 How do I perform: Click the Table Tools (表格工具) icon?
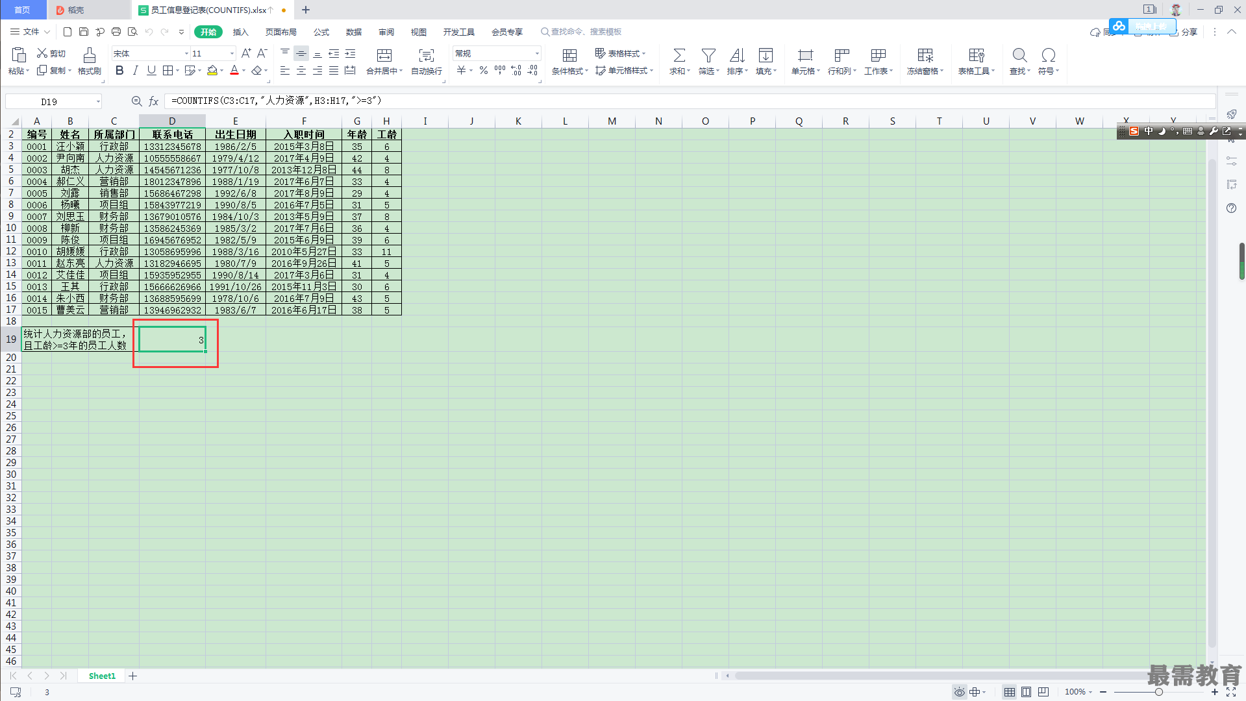(x=977, y=55)
